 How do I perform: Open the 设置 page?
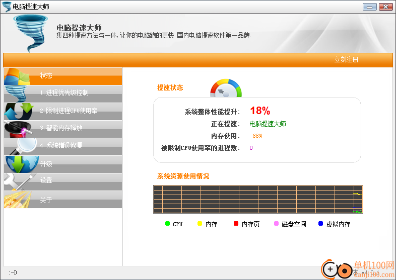[x=63, y=182]
